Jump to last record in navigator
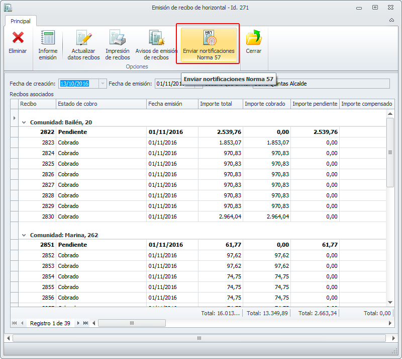 click(86, 323)
